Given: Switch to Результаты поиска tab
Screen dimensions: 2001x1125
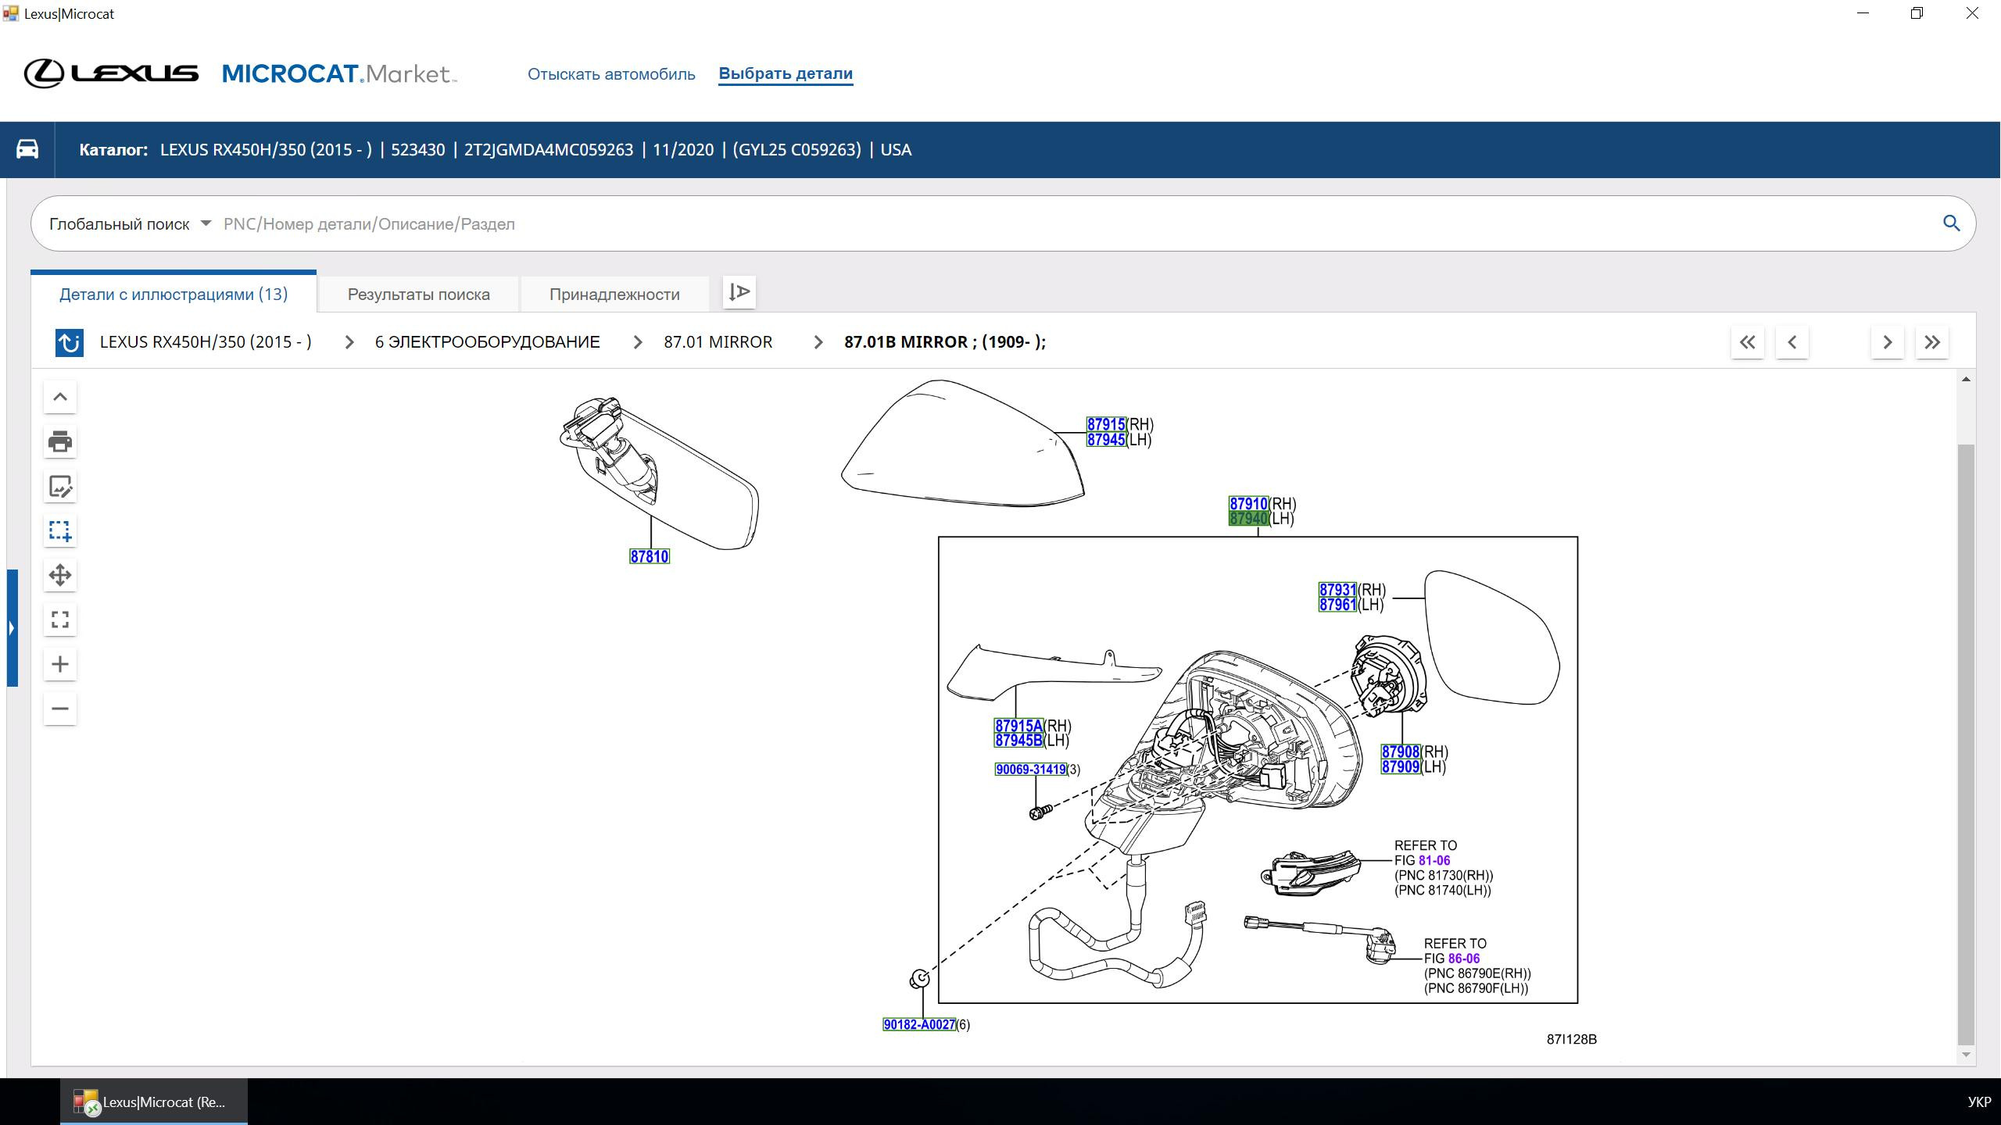Looking at the screenshot, I should click(x=418, y=295).
